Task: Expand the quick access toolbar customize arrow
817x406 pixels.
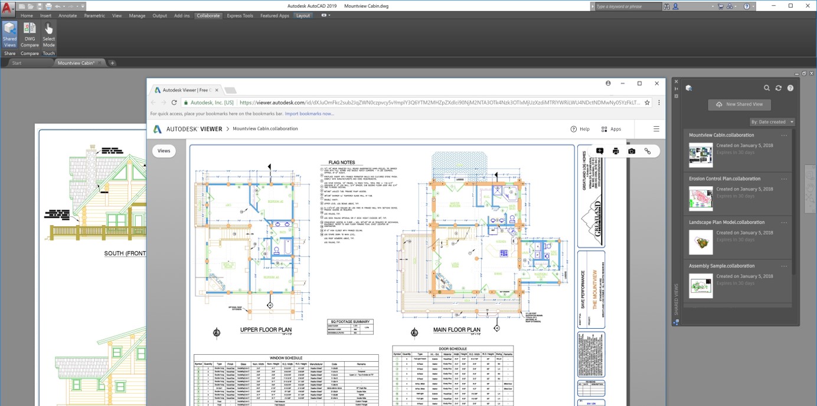Action: click(x=83, y=6)
